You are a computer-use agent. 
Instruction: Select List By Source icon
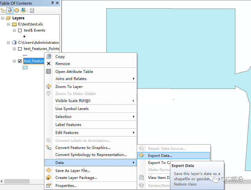(10, 10)
